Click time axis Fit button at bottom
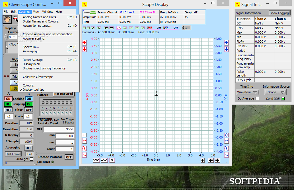 [112, 160]
